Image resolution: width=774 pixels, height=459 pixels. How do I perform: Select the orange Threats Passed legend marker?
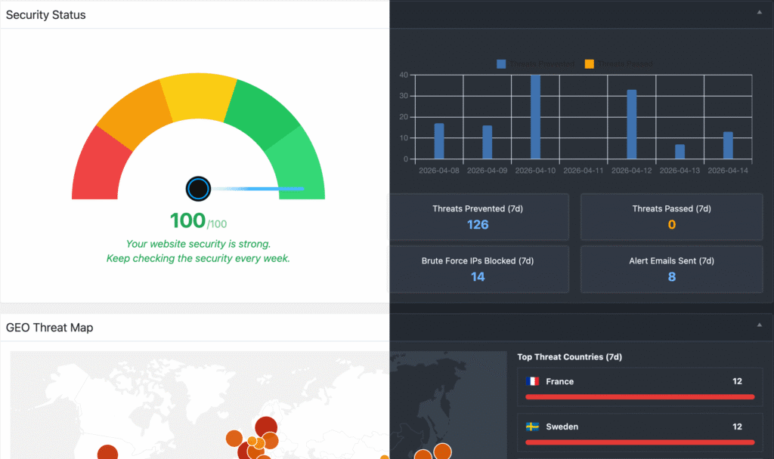tap(589, 63)
